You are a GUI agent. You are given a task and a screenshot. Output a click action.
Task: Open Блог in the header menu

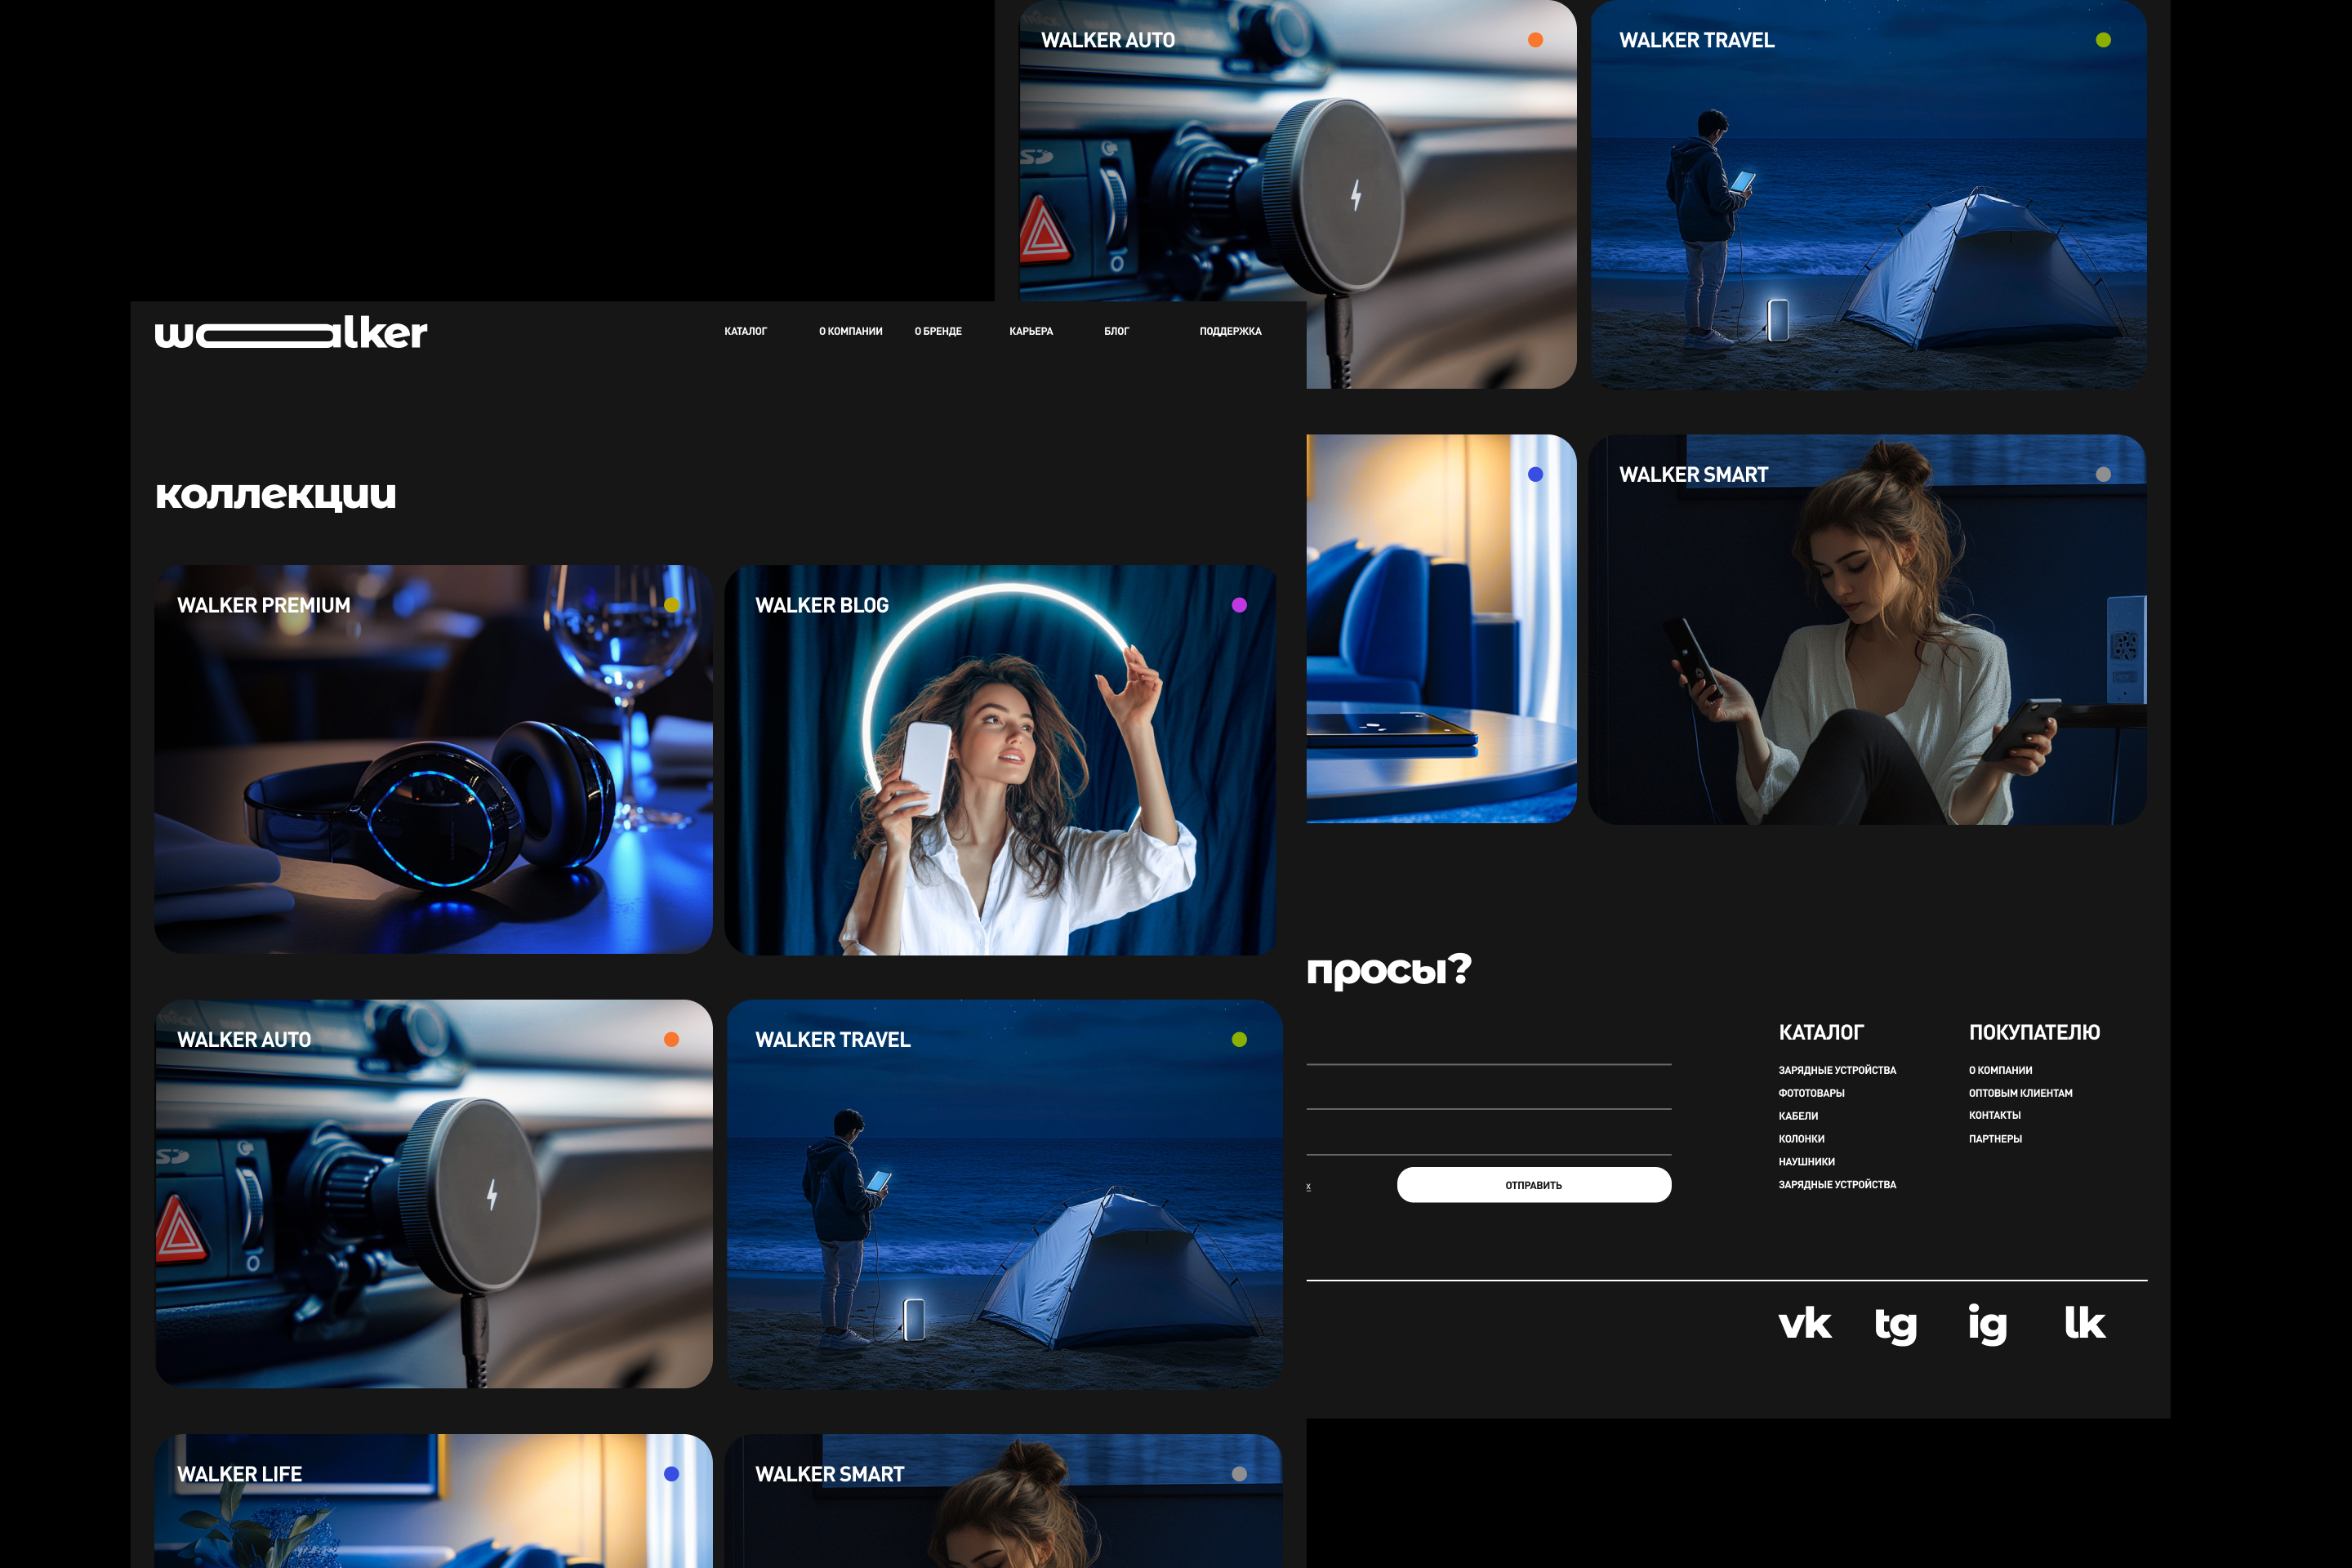tap(1116, 331)
